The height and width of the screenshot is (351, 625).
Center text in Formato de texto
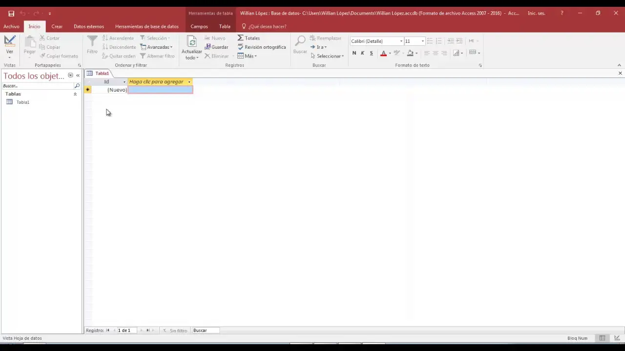[436, 53]
